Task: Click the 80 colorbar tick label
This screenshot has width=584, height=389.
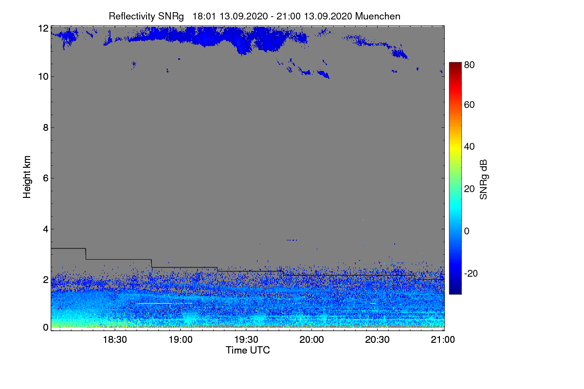Action: [x=470, y=64]
